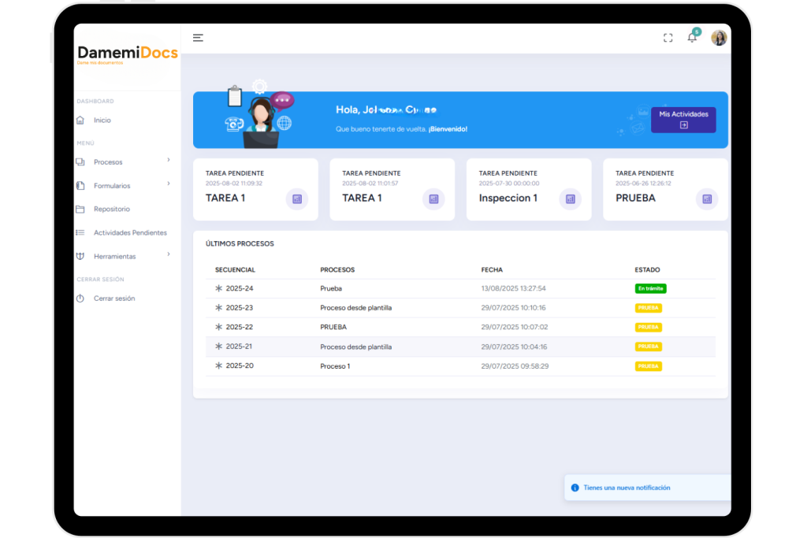Click icon on the Inspeccion 1 card
The width and height of the screenshot is (807, 538).
[x=570, y=199]
